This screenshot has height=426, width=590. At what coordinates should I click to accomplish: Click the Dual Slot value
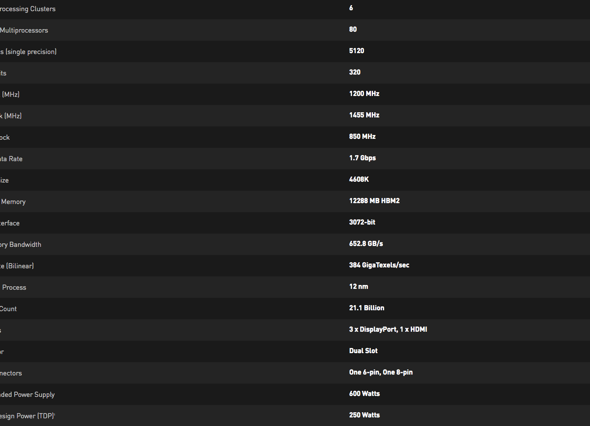tap(363, 351)
